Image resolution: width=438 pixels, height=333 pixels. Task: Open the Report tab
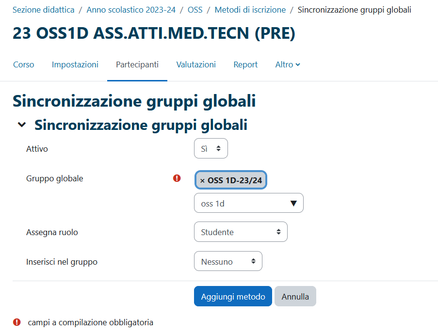point(245,64)
